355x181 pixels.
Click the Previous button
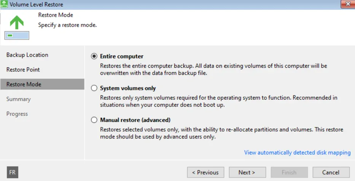[x=205, y=172]
